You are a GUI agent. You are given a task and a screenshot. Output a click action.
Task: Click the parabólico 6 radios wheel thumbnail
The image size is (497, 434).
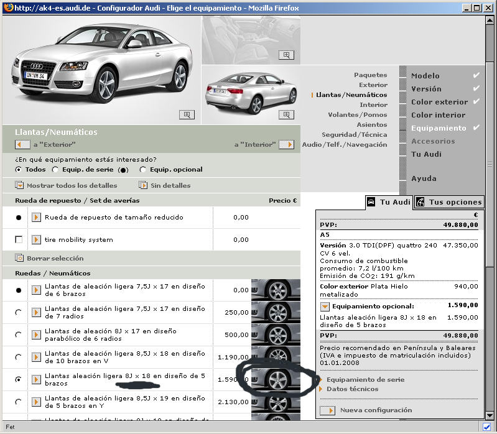[276, 335]
